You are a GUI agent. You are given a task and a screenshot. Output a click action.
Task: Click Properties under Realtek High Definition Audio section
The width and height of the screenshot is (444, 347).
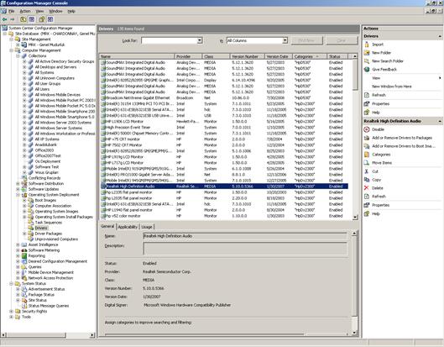tap(380, 205)
